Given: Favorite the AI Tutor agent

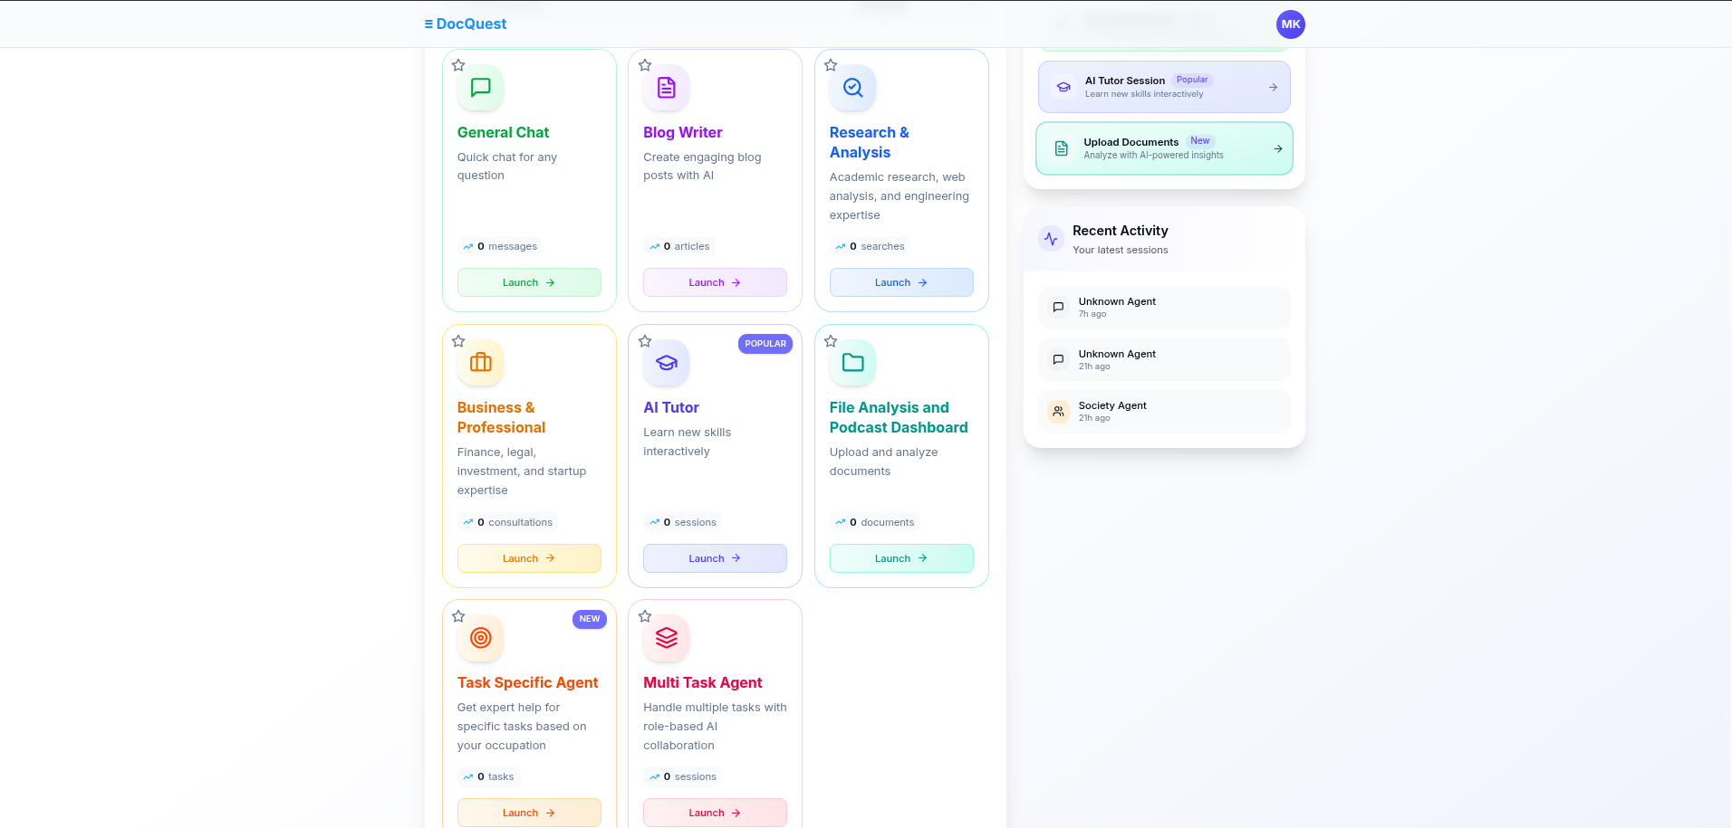Looking at the screenshot, I should 644,341.
